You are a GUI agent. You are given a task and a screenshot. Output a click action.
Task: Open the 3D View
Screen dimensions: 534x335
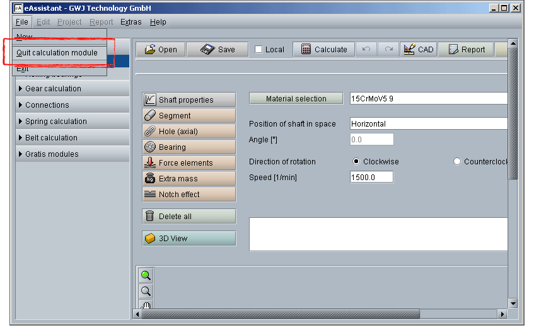189,239
